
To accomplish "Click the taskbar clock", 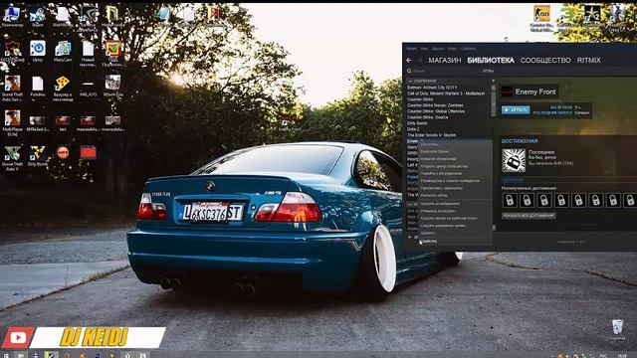I will (623, 356).
